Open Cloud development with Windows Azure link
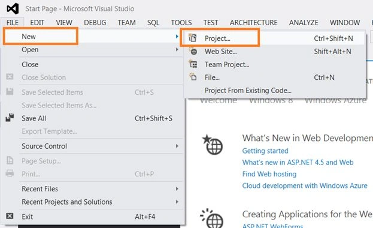Viewport: 373px width, 228px height. tap(305, 185)
